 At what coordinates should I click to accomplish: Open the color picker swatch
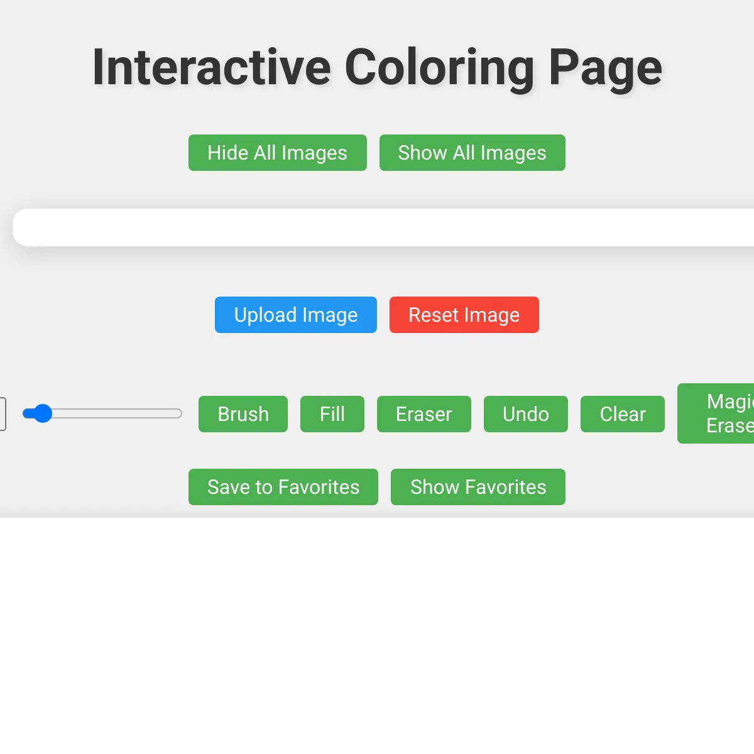[3, 414]
